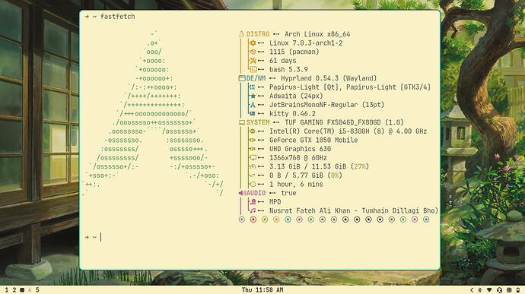Viewport: 525px width, 294px height.
Task: Click the music note icon beside Nusrat Fateh Ali Khan
Action: click(253, 210)
